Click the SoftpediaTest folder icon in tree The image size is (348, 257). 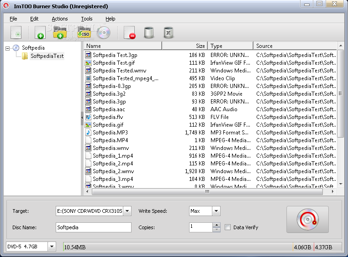click(25, 56)
